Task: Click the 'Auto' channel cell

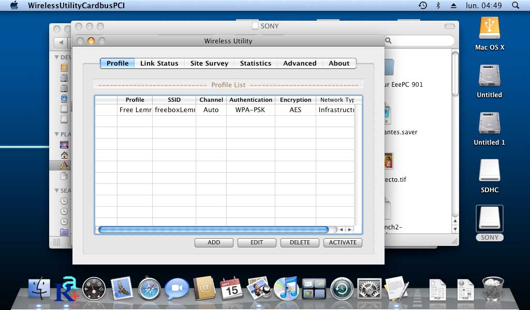Action: coord(211,110)
